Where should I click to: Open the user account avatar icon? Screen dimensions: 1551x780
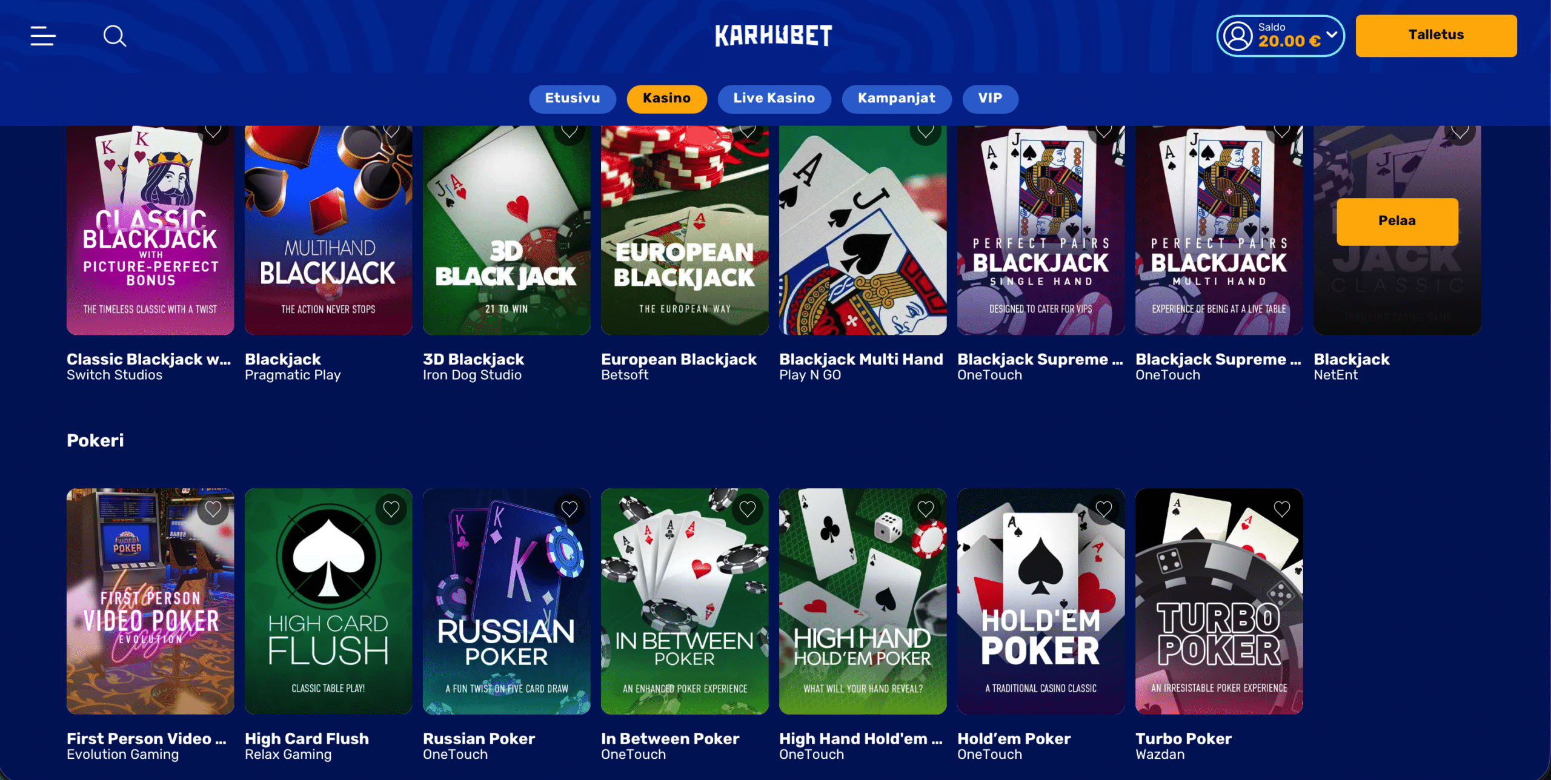pos(1237,36)
